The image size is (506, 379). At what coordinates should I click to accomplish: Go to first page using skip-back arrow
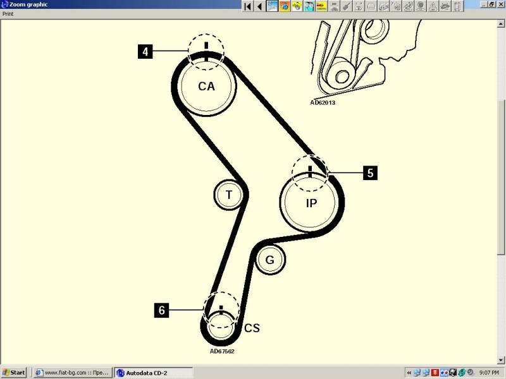pos(248,6)
